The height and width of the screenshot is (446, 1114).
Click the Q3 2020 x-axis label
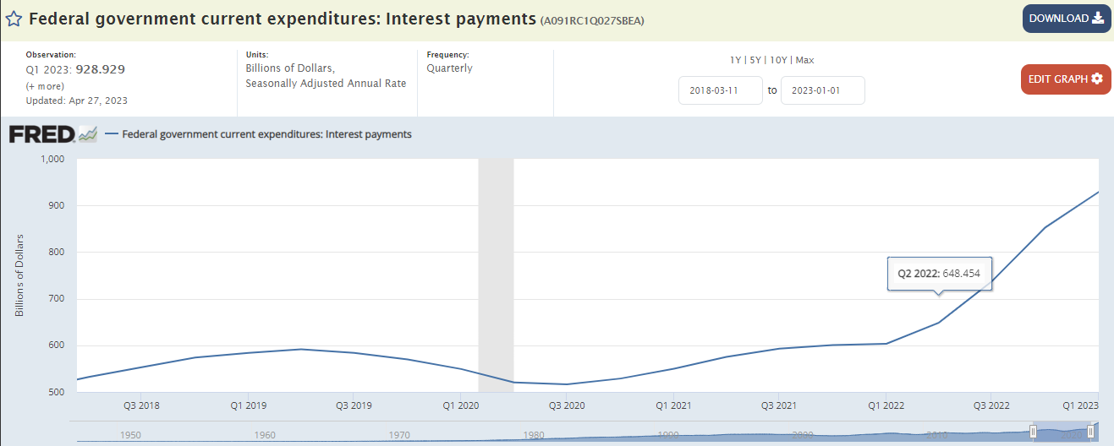[567, 405]
